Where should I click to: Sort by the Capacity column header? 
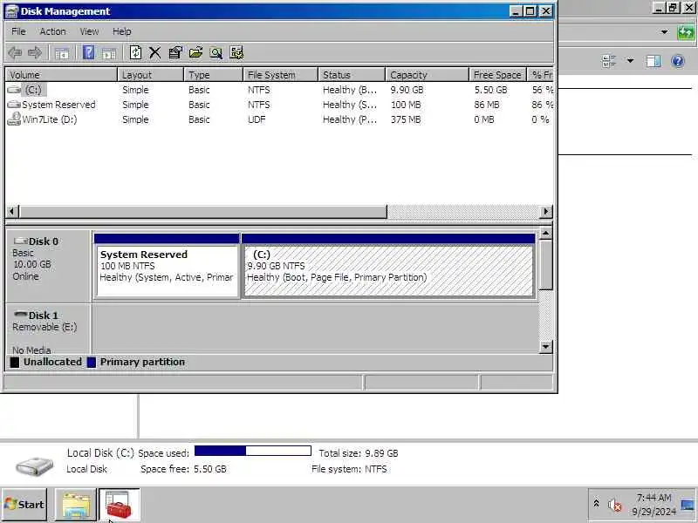(x=428, y=75)
